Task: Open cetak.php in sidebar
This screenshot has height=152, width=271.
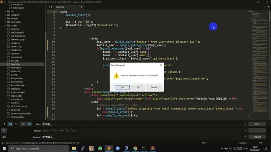Action: [x=16, y=43]
